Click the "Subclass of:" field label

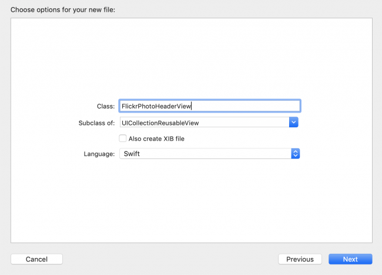tap(96, 123)
